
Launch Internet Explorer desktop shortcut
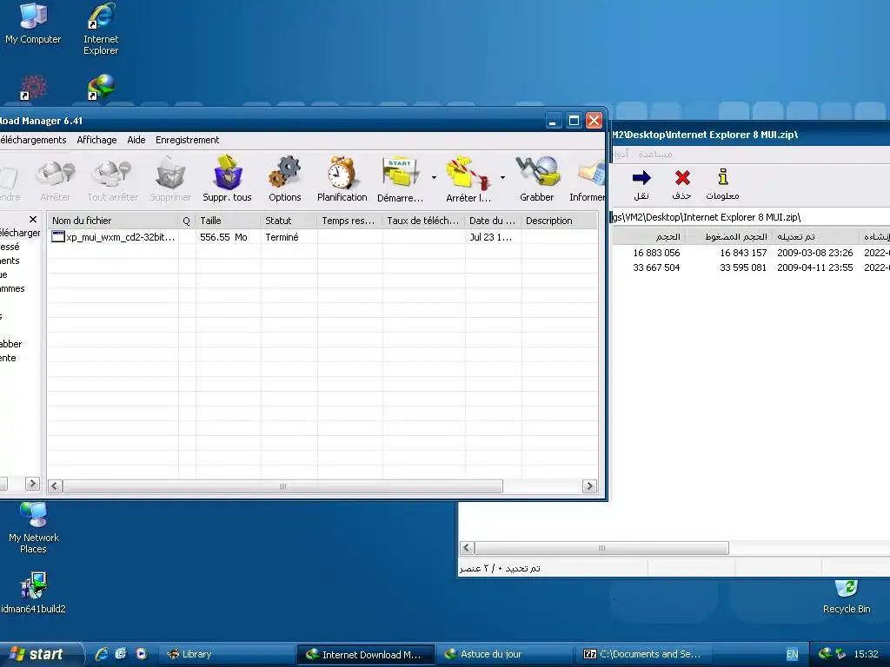coord(101,29)
